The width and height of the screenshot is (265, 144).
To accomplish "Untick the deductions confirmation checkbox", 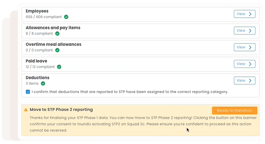I will (28, 92).
